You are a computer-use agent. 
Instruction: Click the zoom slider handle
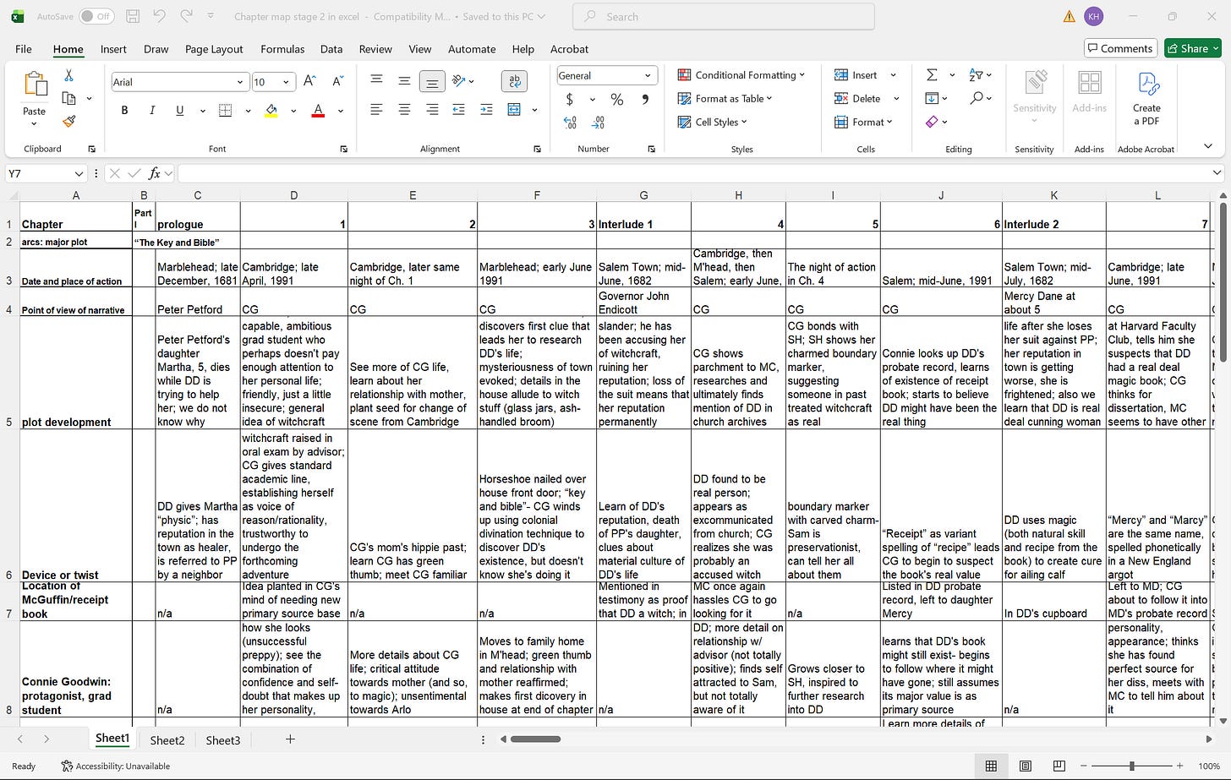click(1131, 766)
